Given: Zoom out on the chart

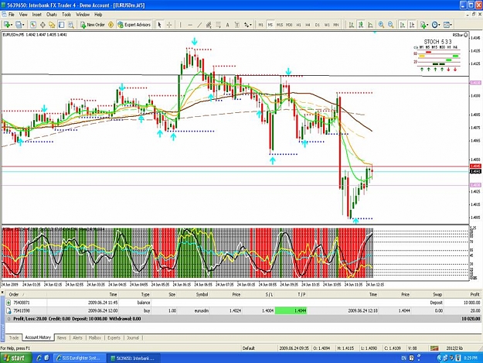Looking at the screenshot, I should pyautogui.click(x=391, y=25).
